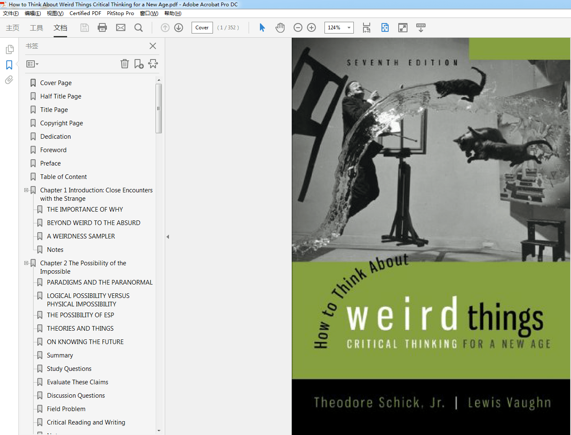Collapse the Chapter 1 Introduction bookmark tree
Image resolution: width=571 pixels, height=435 pixels.
(x=26, y=190)
